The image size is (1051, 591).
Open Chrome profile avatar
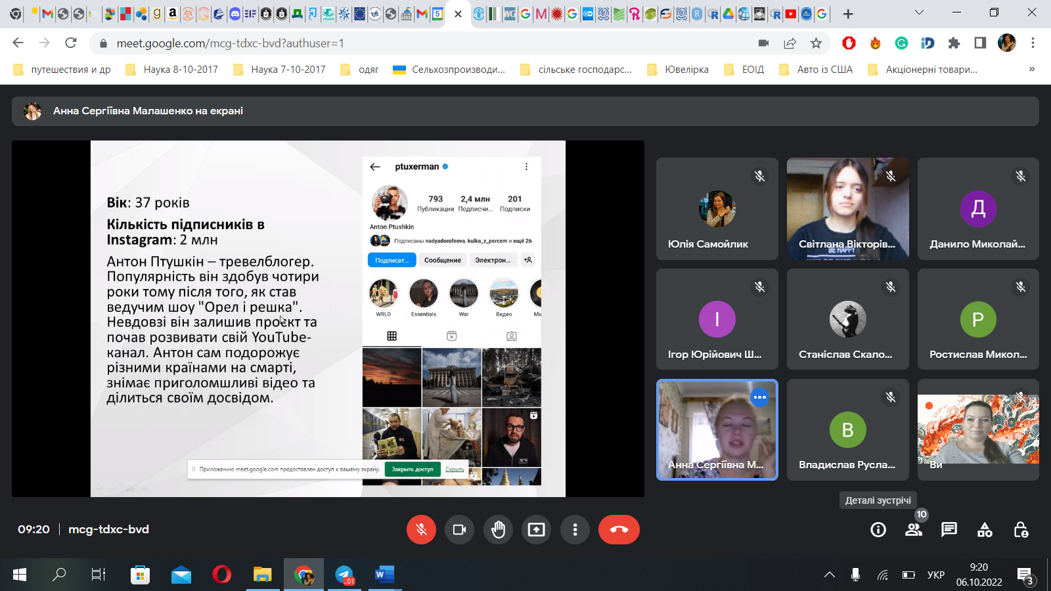point(1006,43)
